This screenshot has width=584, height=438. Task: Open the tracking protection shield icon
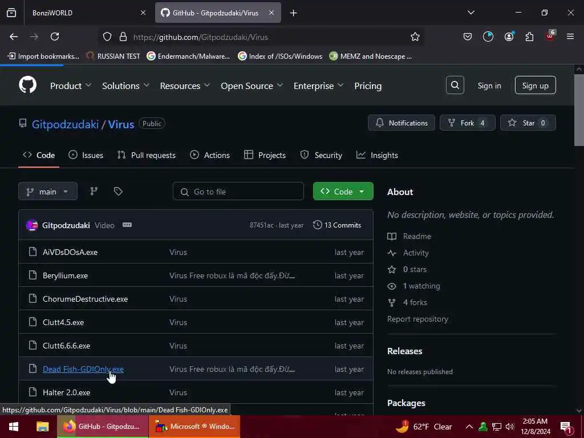[x=107, y=36]
